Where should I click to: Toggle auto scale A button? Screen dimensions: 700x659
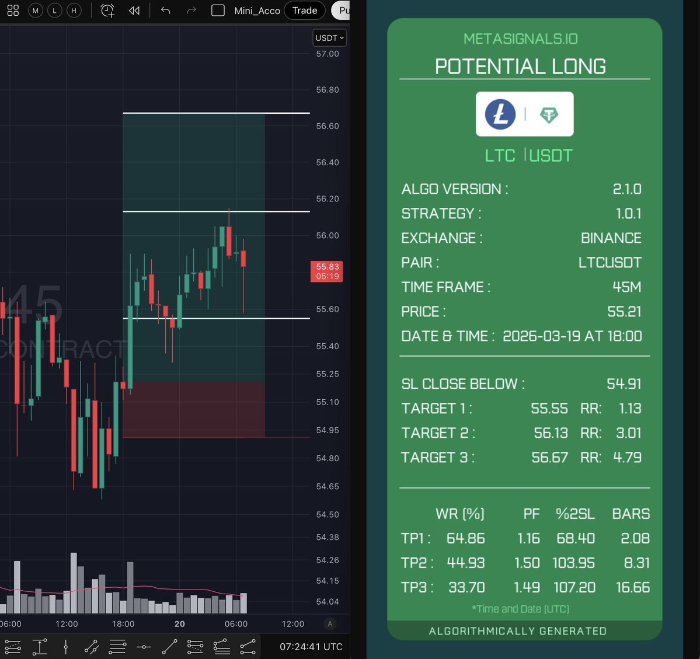click(x=330, y=624)
